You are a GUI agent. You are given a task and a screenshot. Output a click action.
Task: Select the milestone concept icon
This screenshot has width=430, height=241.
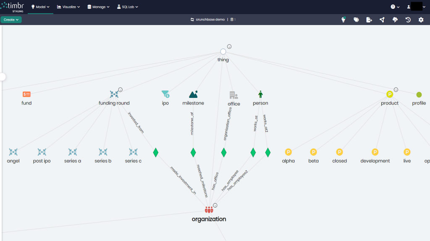click(x=193, y=94)
